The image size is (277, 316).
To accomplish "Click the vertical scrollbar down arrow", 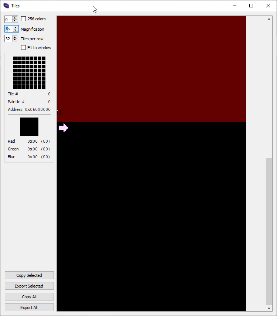I will click(269, 308).
